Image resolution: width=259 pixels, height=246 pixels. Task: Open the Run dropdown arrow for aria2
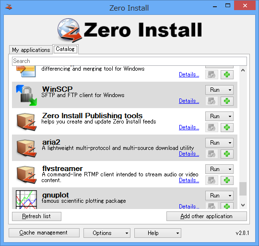coord(230,143)
